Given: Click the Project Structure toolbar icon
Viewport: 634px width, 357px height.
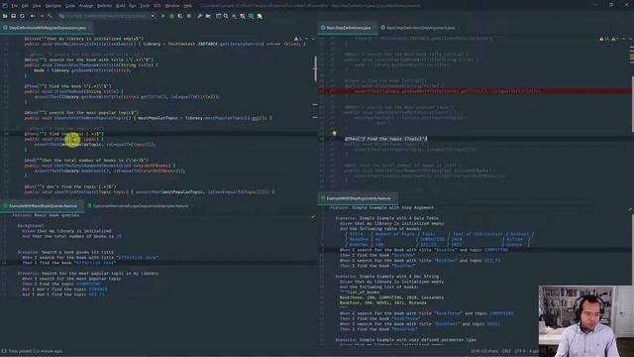Looking at the screenshot, I should point(208,16).
